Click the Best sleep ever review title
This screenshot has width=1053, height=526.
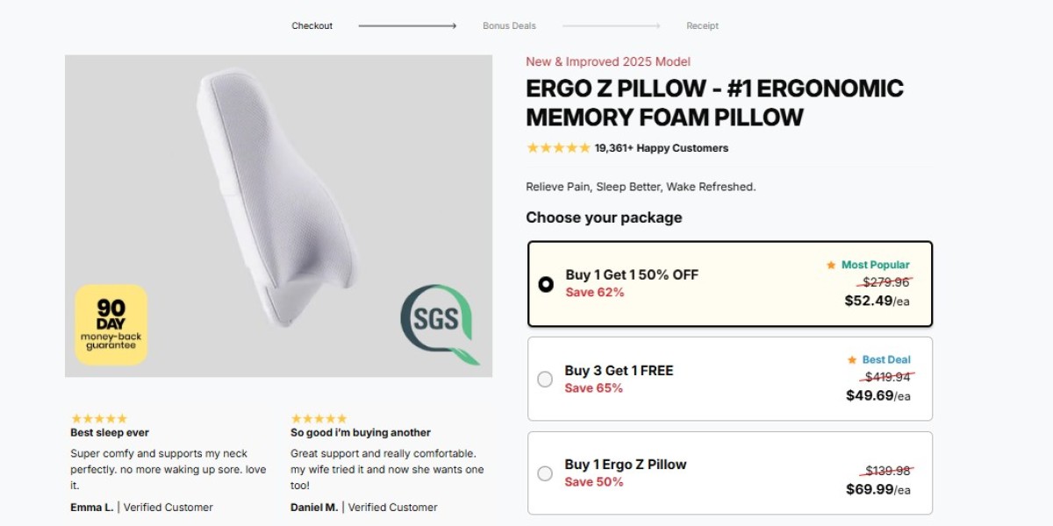click(x=110, y=432)
